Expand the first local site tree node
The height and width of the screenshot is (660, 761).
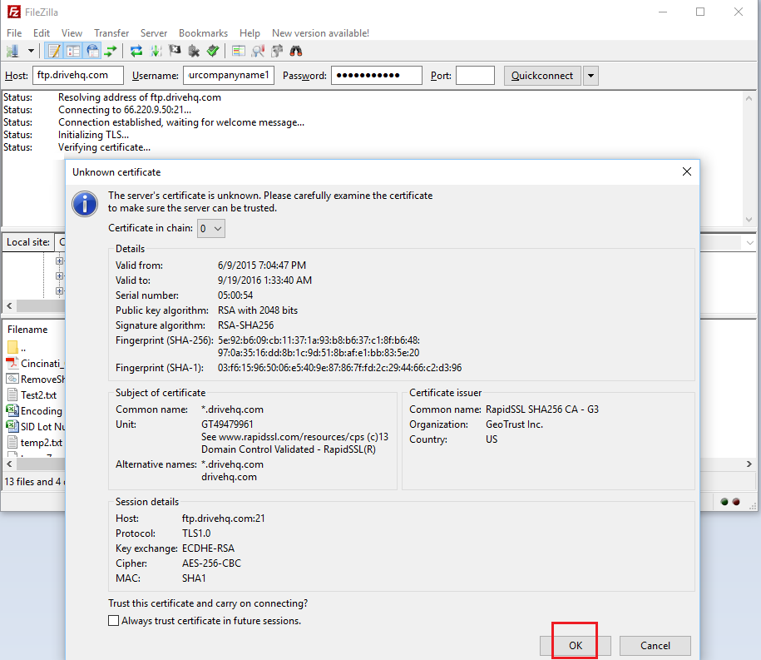[59, 261]
